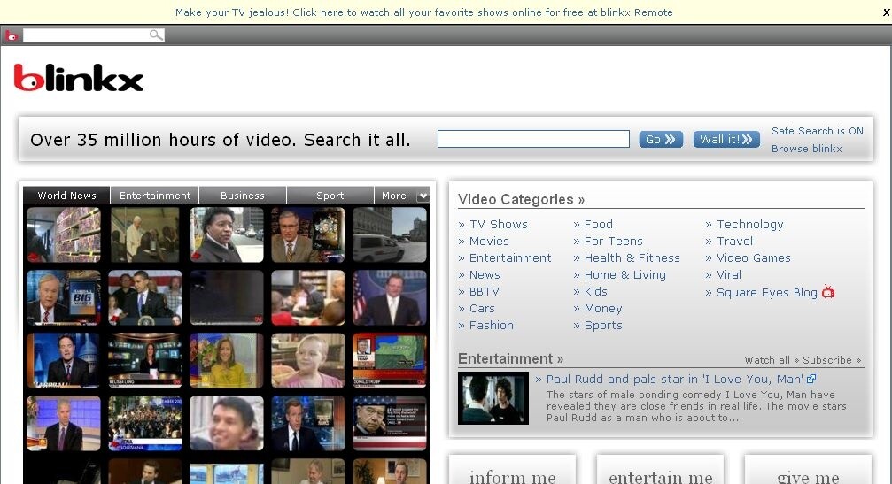Open the Viral category

[x=729, y=275]
